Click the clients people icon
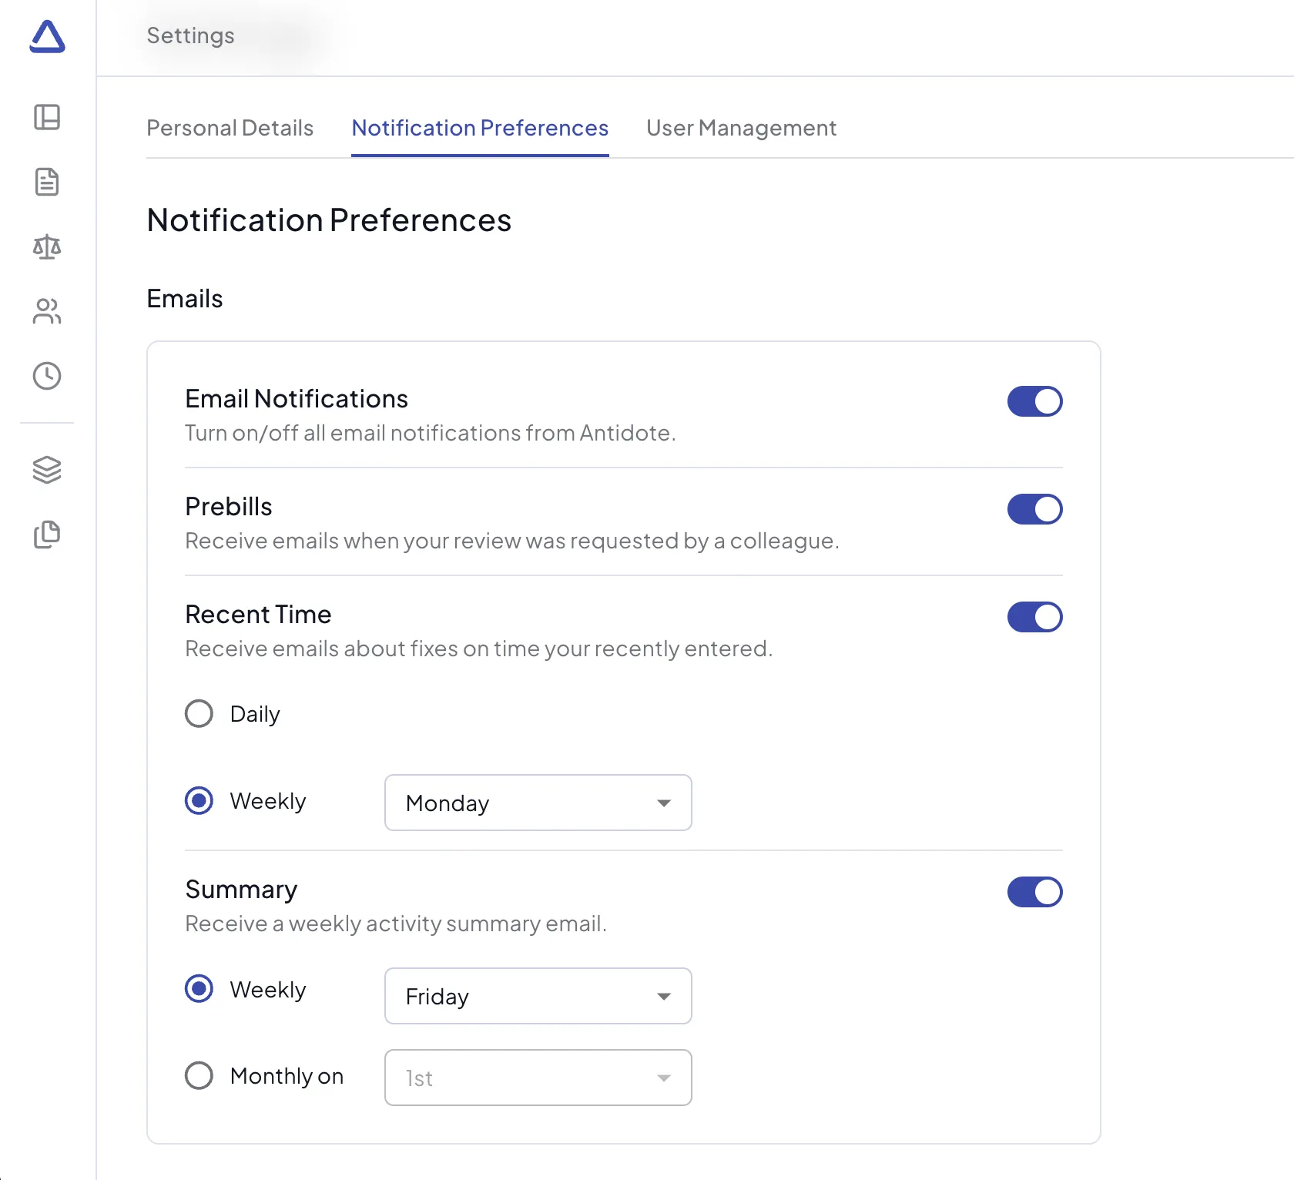Viewport: 1294px width, 1180px height. coord(47,312)
